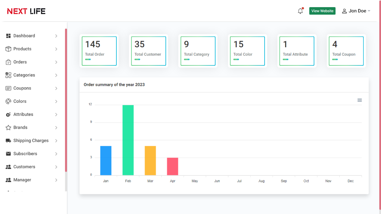Click the Colors palette icon
The width and height of the screenshot is (381, 214).
(x=8, y=101)
